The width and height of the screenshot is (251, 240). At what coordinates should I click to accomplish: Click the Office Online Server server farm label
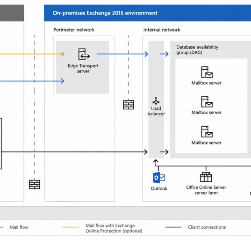[x=206, y=190]
